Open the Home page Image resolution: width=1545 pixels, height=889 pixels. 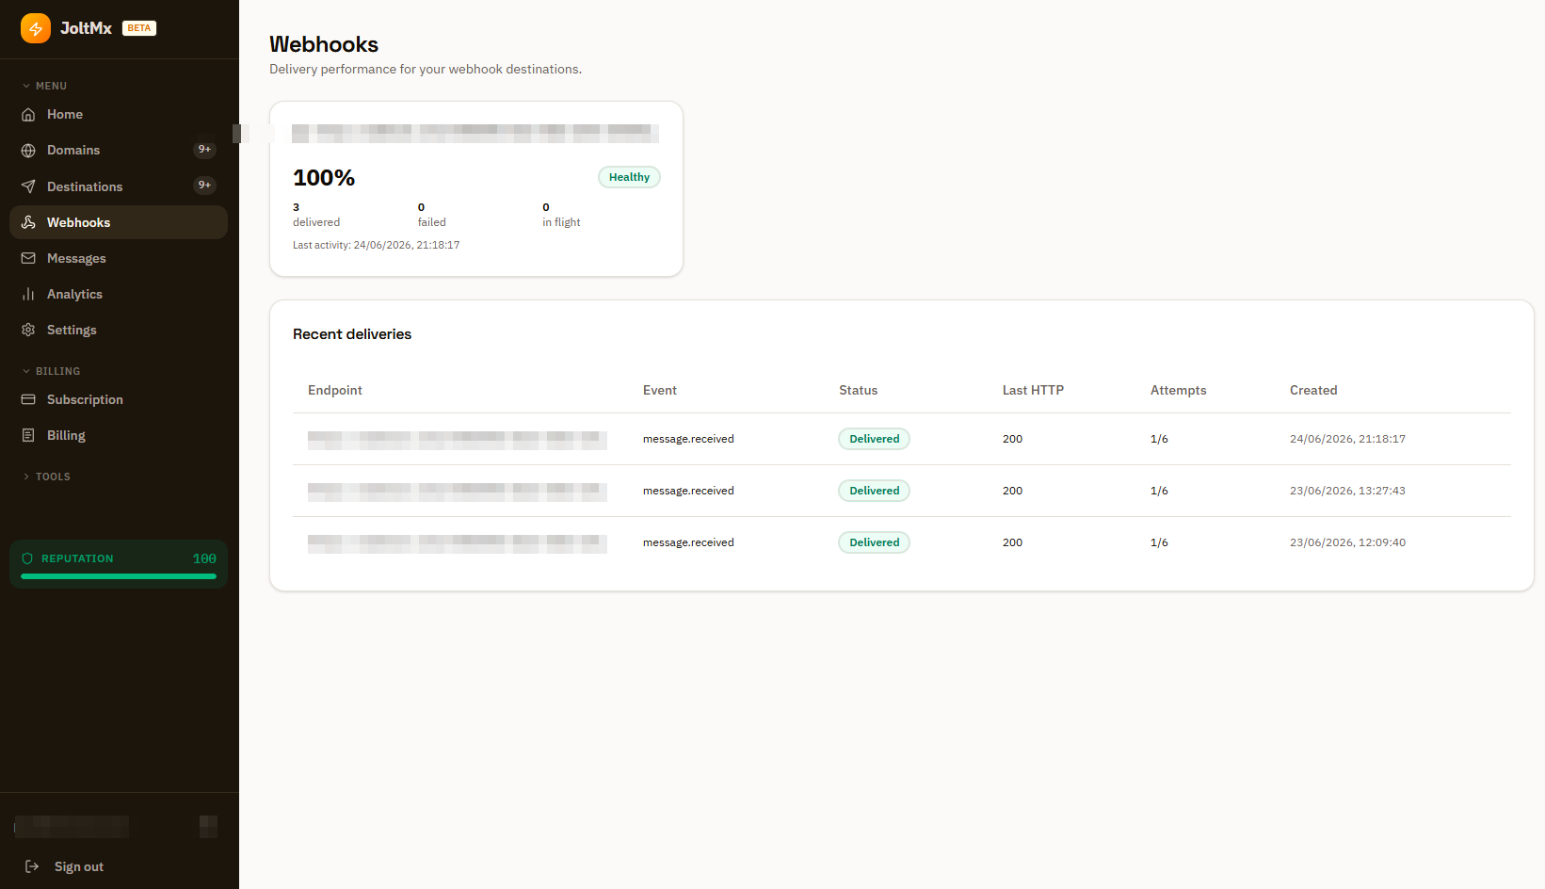[x=119, y=114]
